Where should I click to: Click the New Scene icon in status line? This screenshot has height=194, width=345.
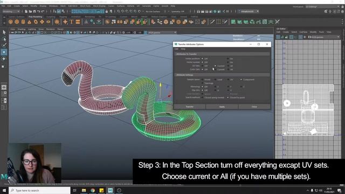click(x=26, y=11)
